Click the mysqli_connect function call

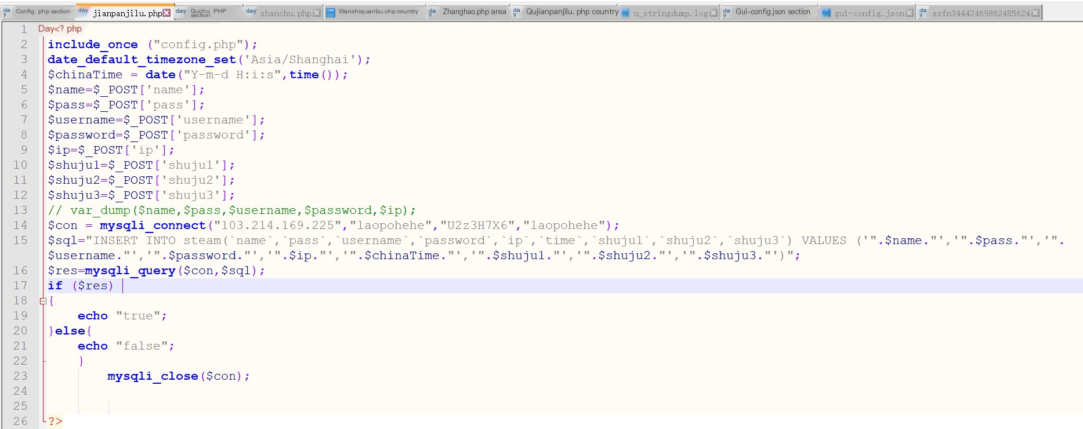153,226
